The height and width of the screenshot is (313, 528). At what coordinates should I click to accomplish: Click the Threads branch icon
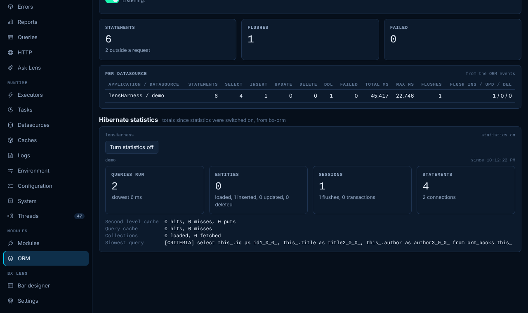(10, 216)
